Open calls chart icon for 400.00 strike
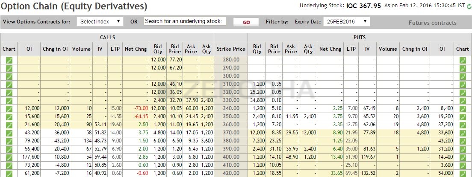Screen dimensions: 472x177 tap(9, 157)
